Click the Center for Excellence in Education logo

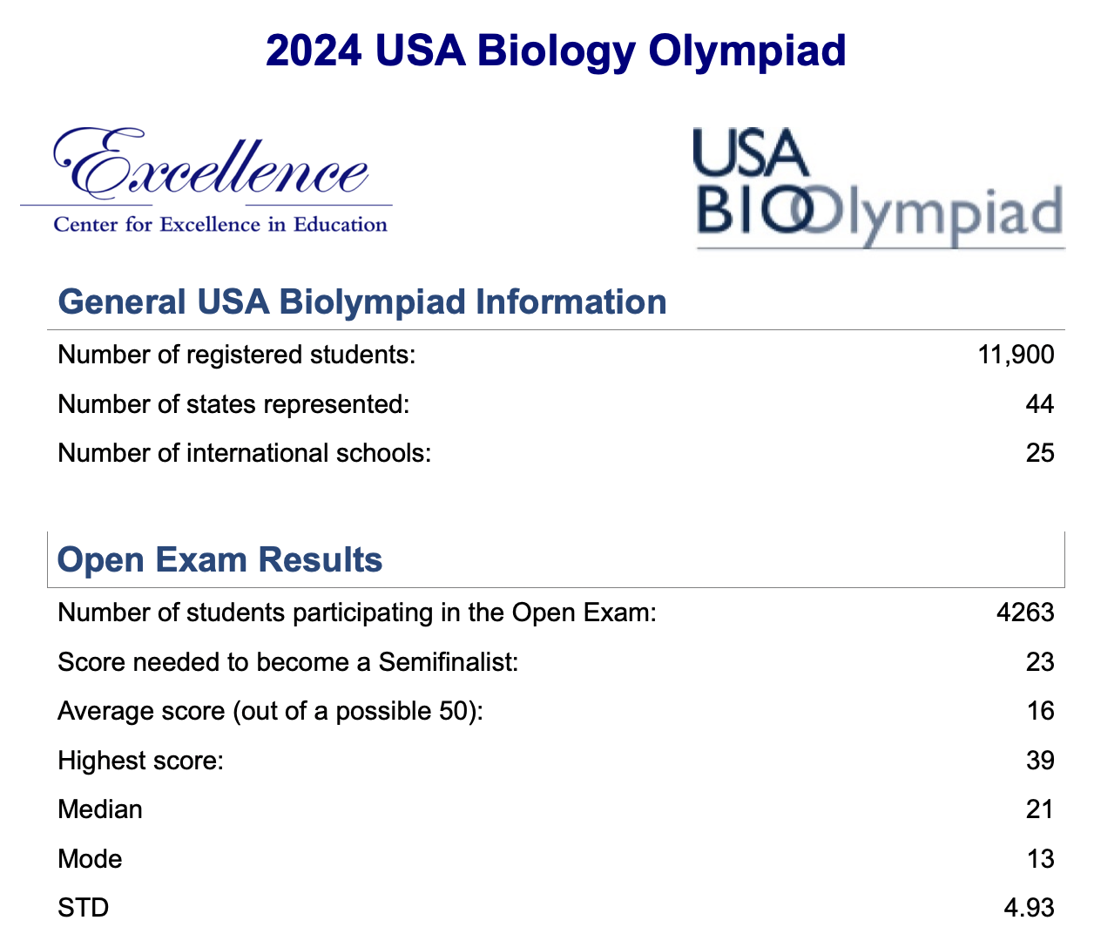tap(206, 180)
